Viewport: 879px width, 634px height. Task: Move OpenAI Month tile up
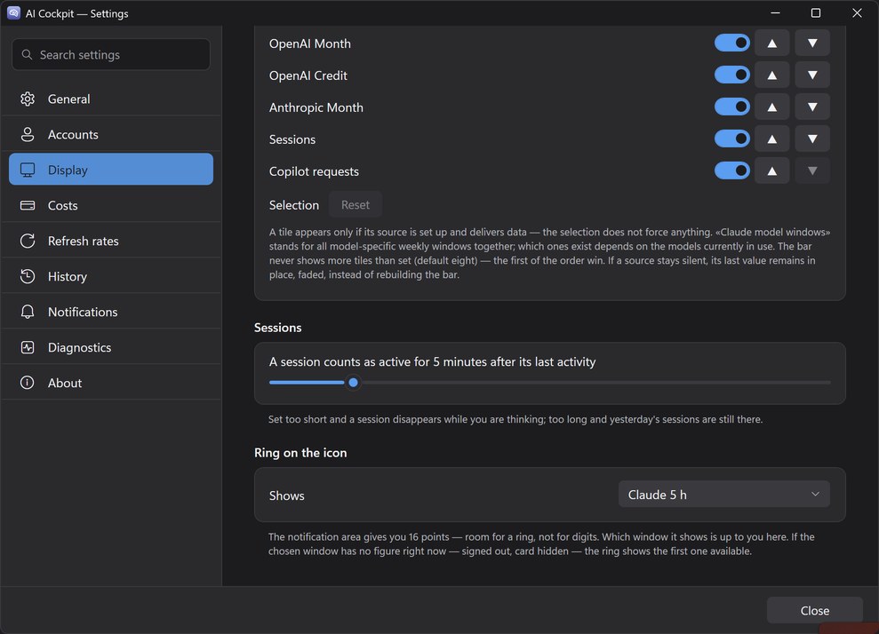coord(772,44)
